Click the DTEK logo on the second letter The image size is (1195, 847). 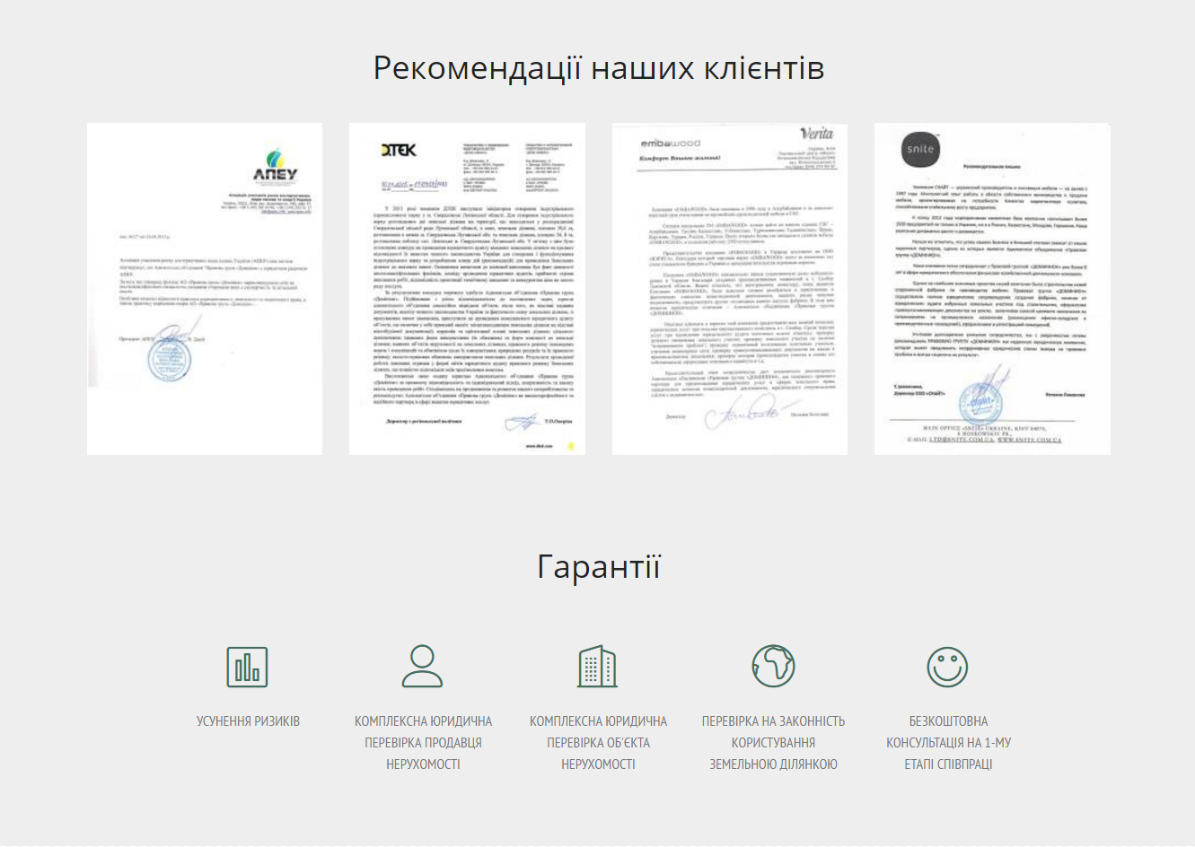[x=398, y=151]
